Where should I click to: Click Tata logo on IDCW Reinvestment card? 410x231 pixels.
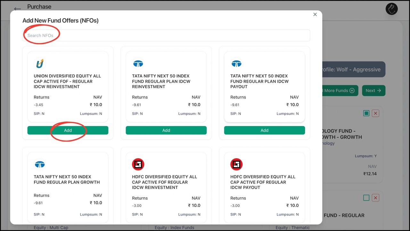(138, 64)
